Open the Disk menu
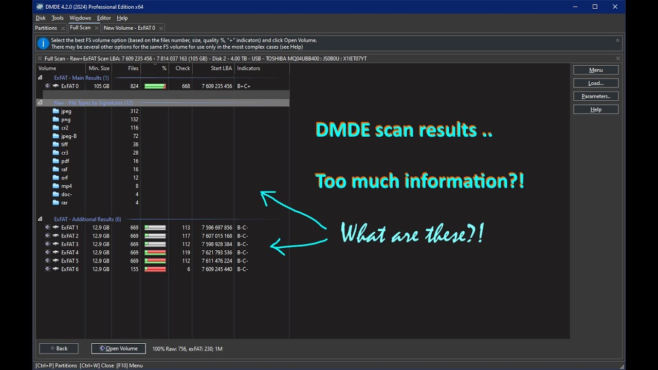658x370 pixels. tap(41, 18)
